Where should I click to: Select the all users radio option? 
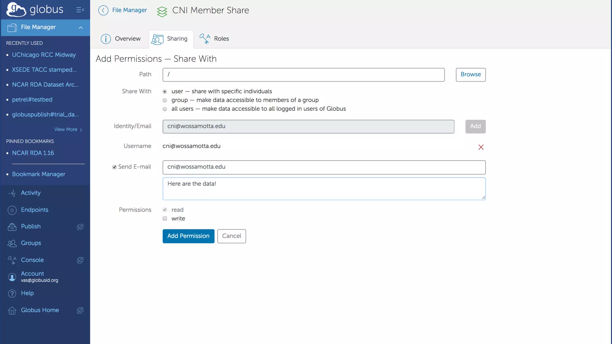point(165,109)
